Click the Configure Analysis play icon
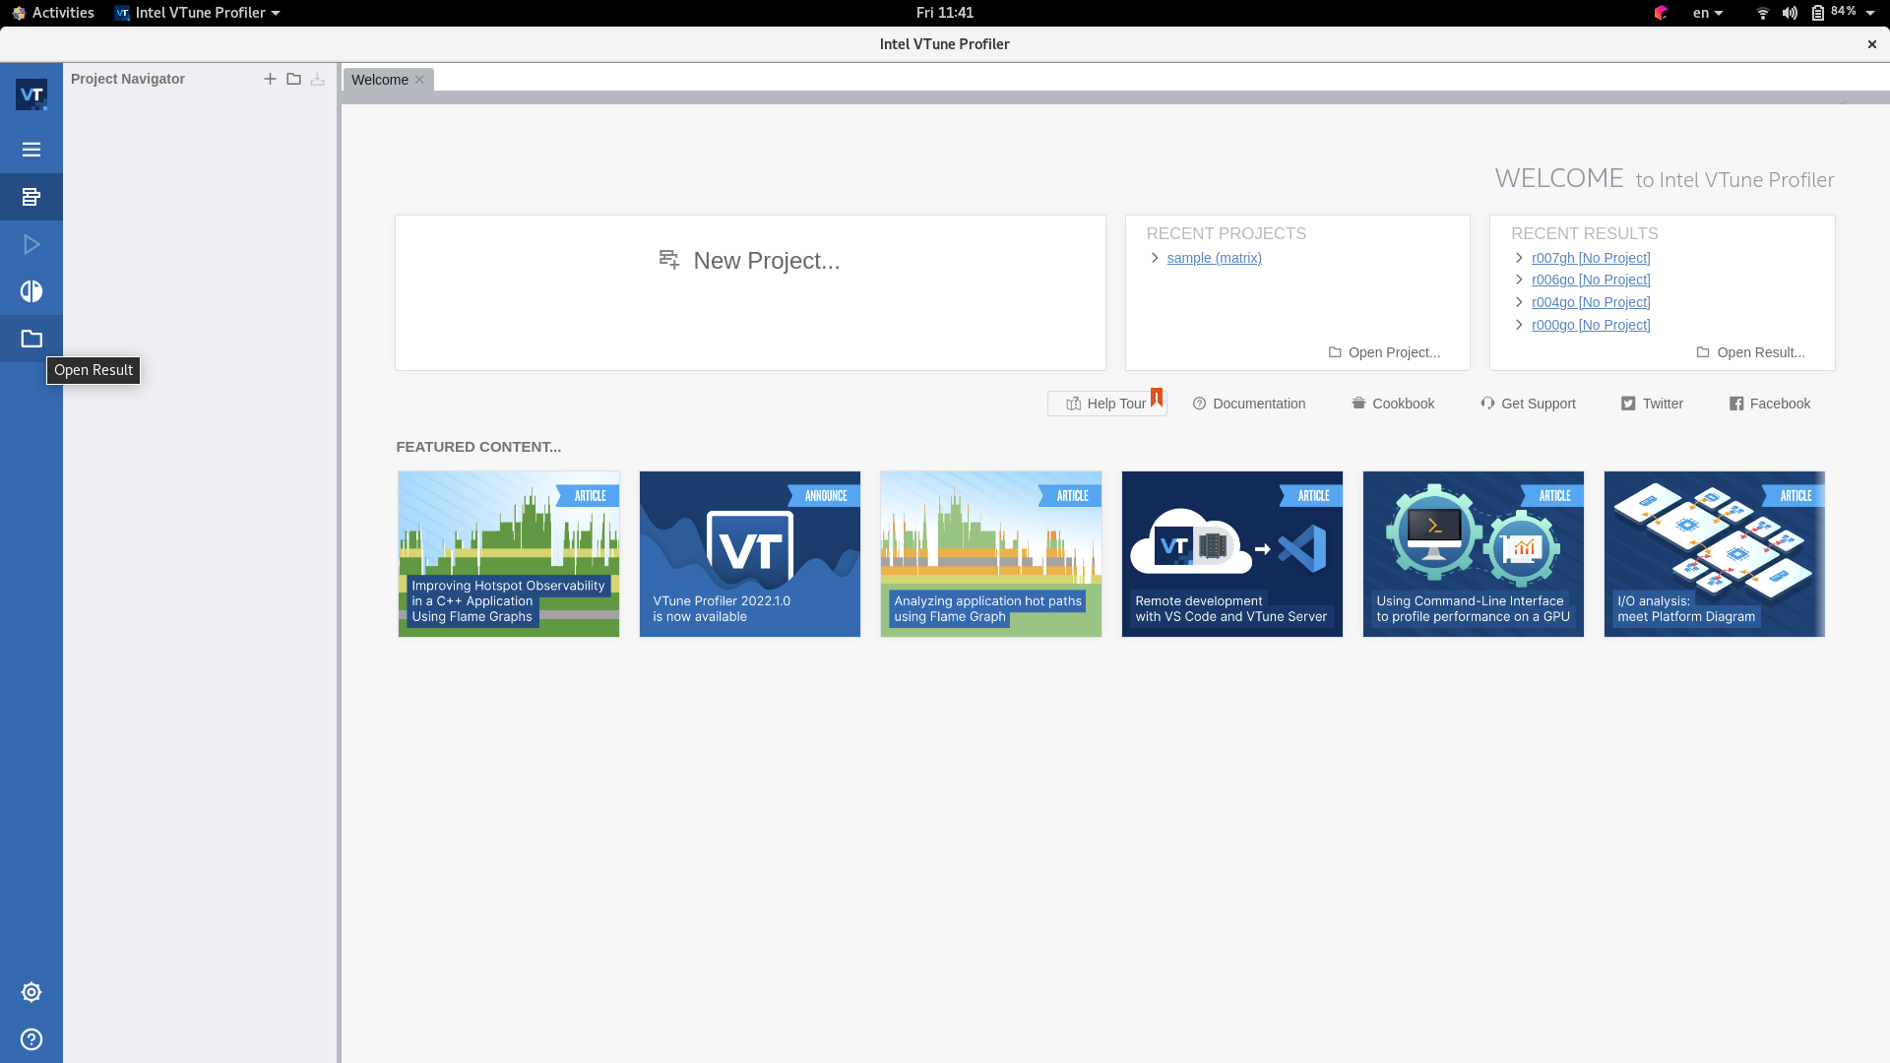 click(x=31, y=244)
